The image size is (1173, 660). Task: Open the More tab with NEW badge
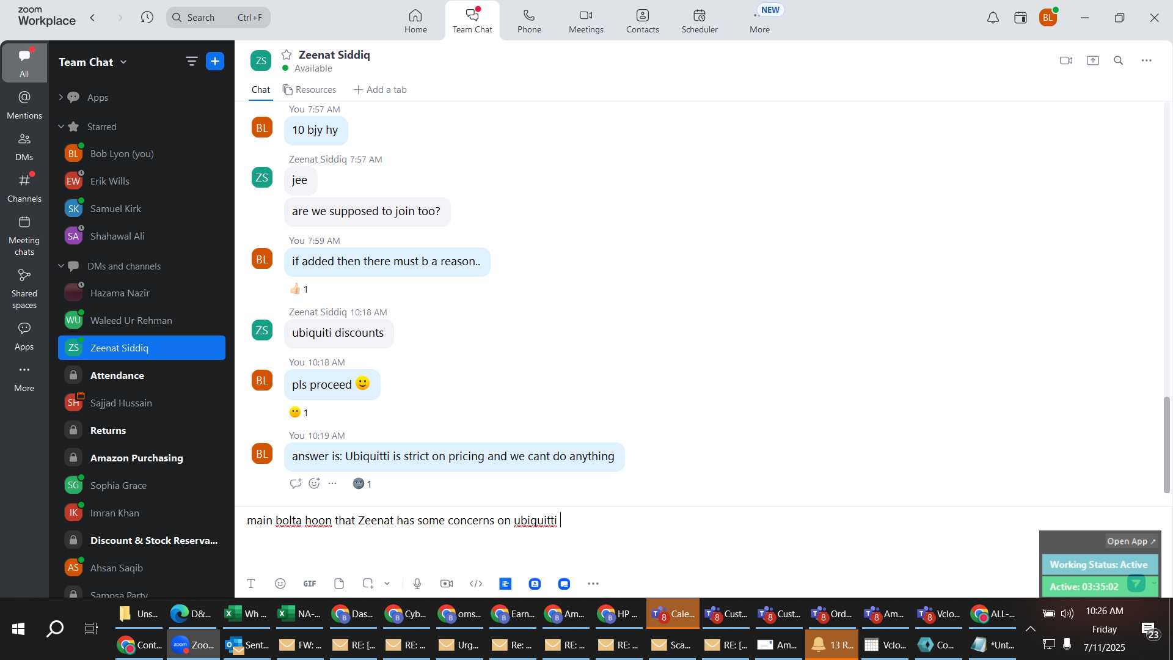pyautogui.click(x=760, y=21)
